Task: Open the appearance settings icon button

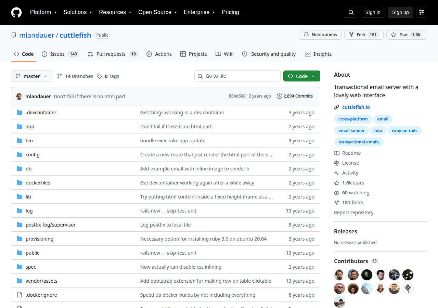Action: tap(422, 12)
